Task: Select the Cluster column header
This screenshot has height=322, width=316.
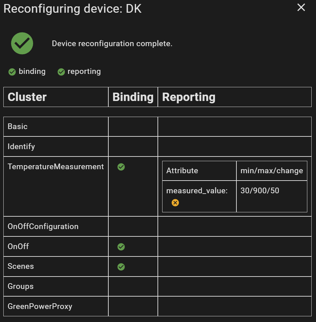Action: click(x=27, y=97)
